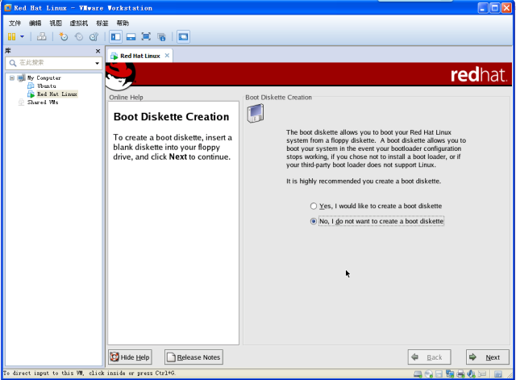The width and height of the screenshot is (516, 380).
Task: Select Red Hat Linux in library tree
Action: (x=57, y=94)
